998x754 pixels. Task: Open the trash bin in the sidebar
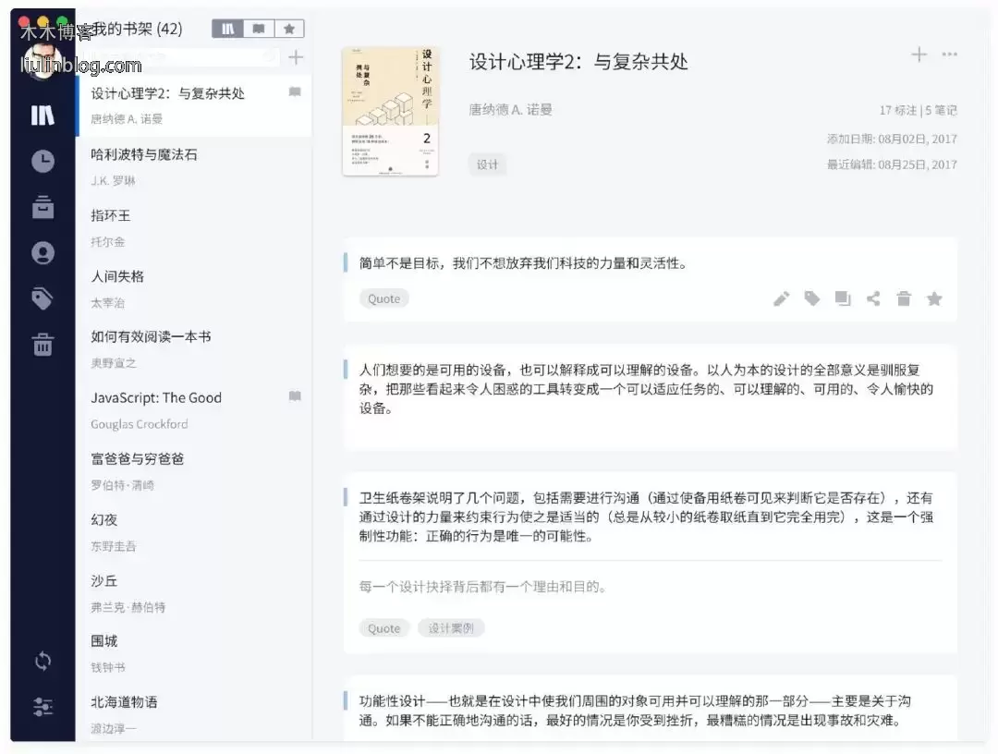pyautogui.click(x=43, y=346)
